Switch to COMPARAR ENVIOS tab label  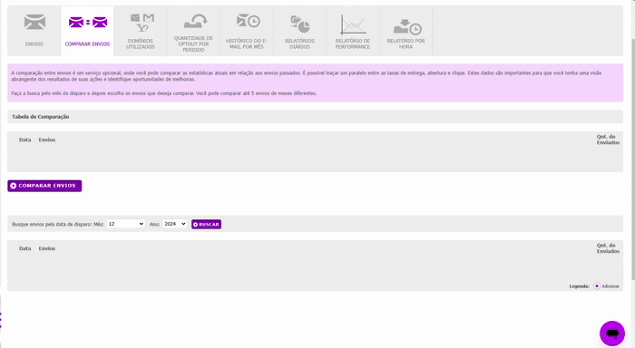(87, 44)
